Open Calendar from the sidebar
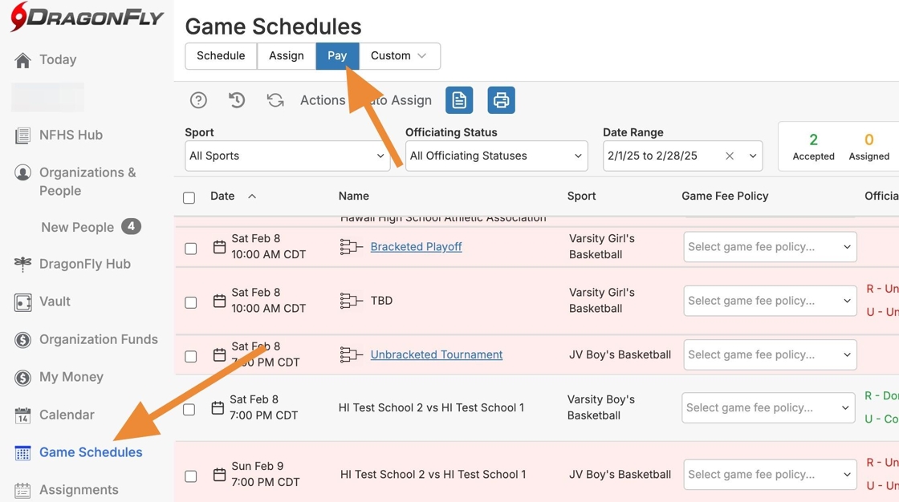Screen dimensions: 899x502 click(67, 415)
